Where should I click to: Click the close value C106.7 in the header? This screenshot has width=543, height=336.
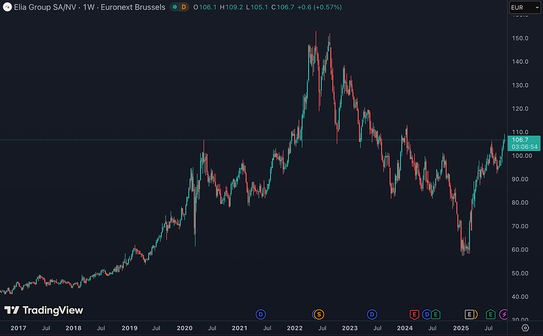pyautogui.click(x=283, y=7)
